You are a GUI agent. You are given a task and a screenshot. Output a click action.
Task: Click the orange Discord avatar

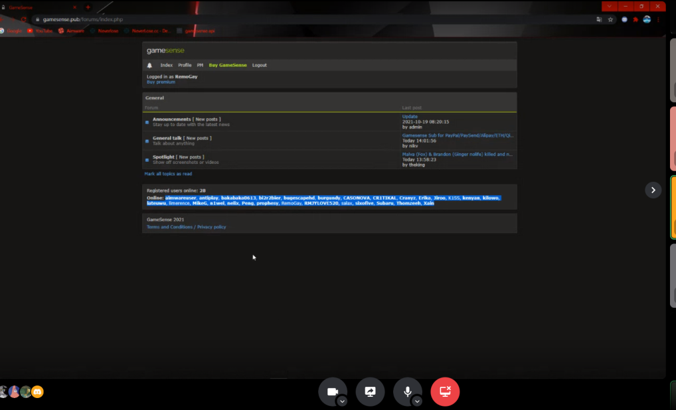[x=37, y=391]
